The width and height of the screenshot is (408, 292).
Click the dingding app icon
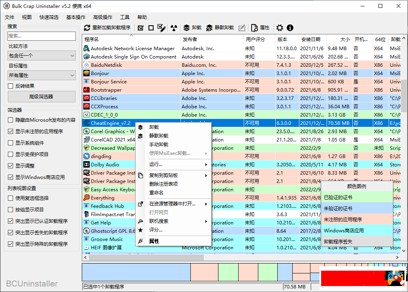coord(86,156)
